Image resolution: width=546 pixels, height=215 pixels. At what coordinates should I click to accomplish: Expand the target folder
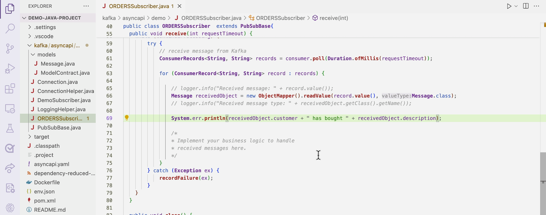click(29, 137)
